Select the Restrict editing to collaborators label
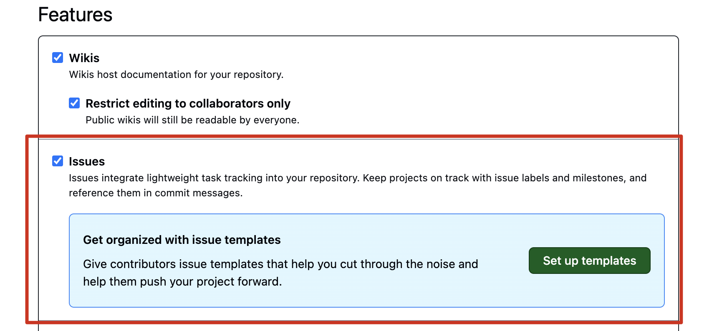This screenshot has width=727, height=331. pos(188,103)
